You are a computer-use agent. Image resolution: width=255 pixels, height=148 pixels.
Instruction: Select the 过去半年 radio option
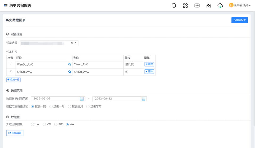[x=88, y=106]
